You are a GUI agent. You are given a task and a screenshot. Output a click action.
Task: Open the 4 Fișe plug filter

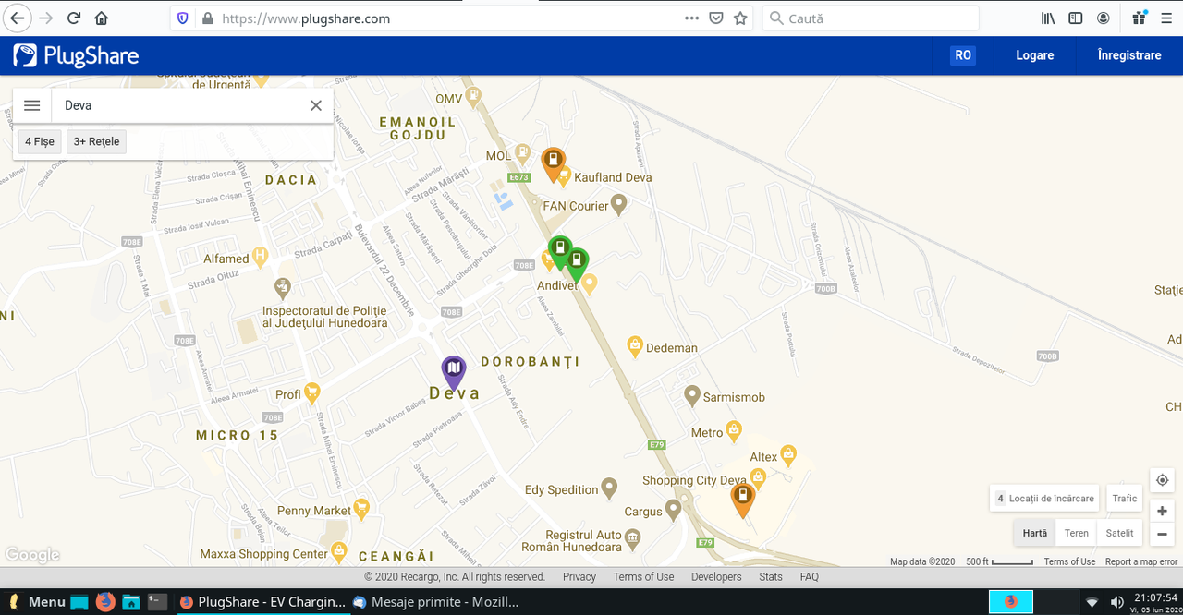click(40, 141)
